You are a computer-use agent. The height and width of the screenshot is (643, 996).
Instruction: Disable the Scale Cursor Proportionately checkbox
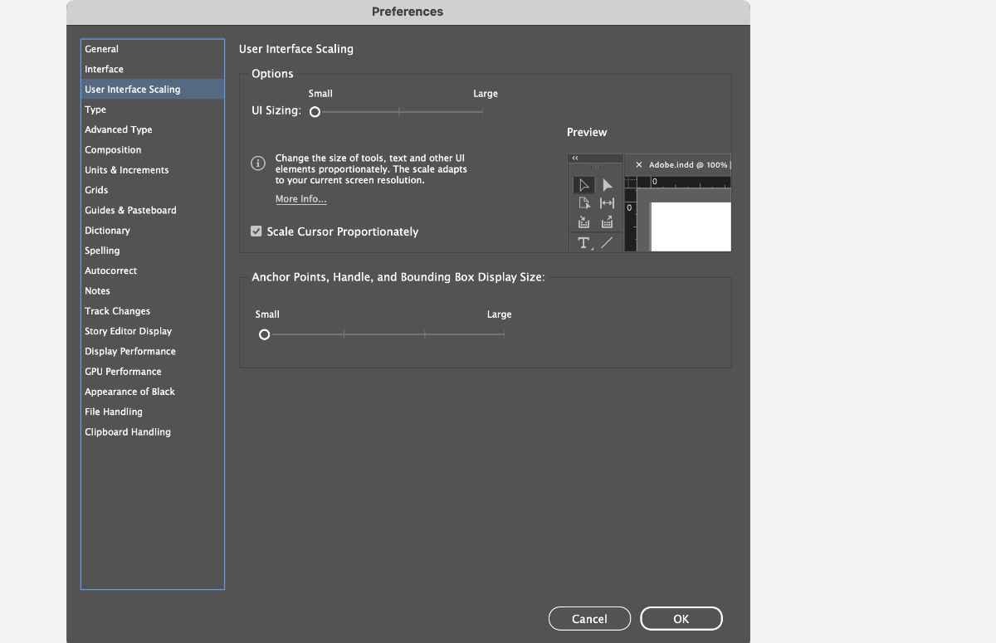(256, 231)
